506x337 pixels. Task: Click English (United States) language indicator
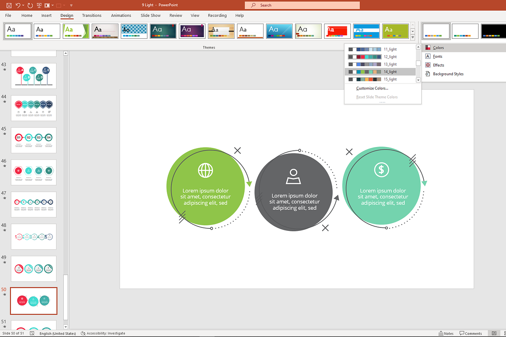57,333
